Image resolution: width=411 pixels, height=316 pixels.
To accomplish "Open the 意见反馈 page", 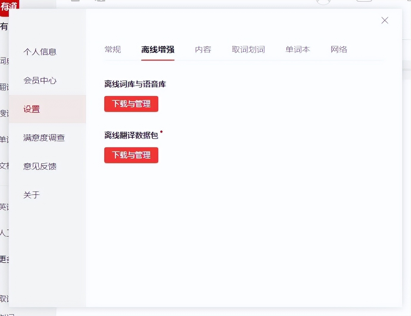I will [x=40, y=166].
